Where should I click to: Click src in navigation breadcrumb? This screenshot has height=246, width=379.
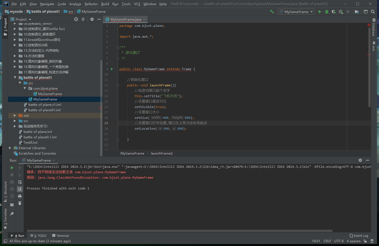click(x=68, y=11)
